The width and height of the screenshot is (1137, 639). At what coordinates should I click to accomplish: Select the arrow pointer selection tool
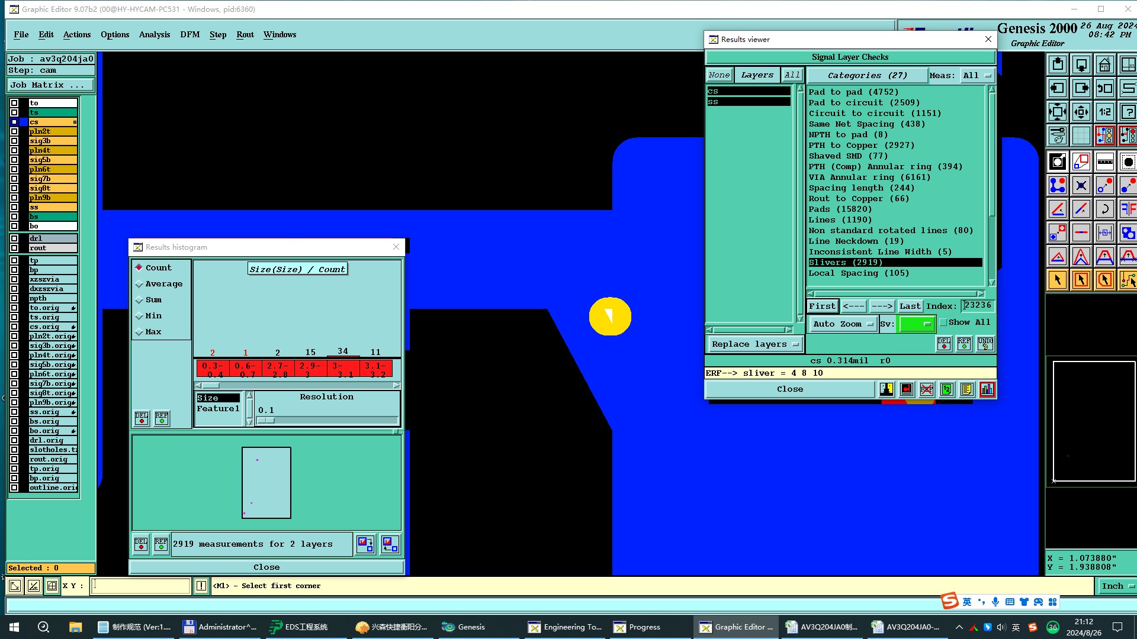(1057, 280)
